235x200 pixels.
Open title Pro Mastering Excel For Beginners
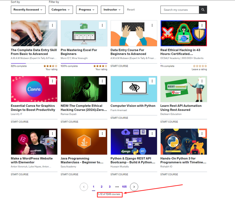79,52
